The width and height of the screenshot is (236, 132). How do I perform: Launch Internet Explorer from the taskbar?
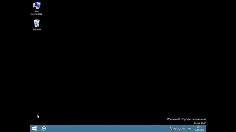[x=44, y=129]
